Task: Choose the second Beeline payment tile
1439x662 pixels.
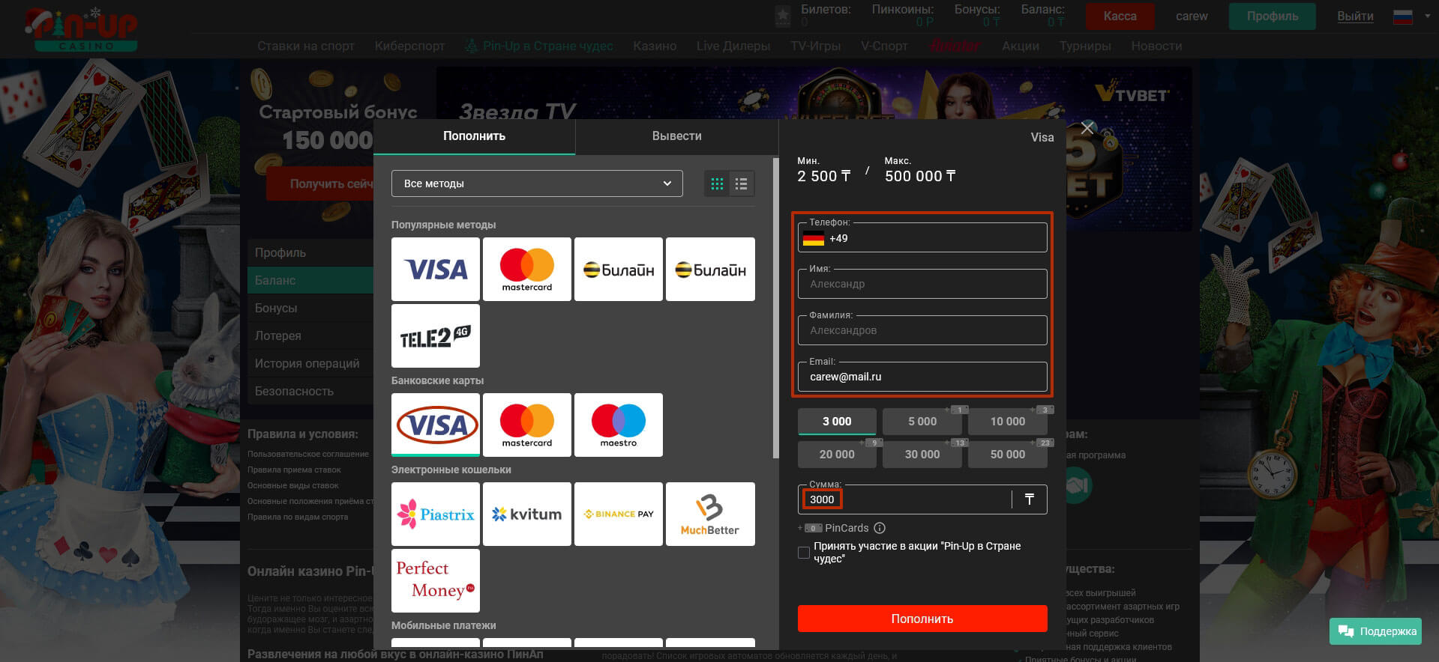Action: (710, 269)
